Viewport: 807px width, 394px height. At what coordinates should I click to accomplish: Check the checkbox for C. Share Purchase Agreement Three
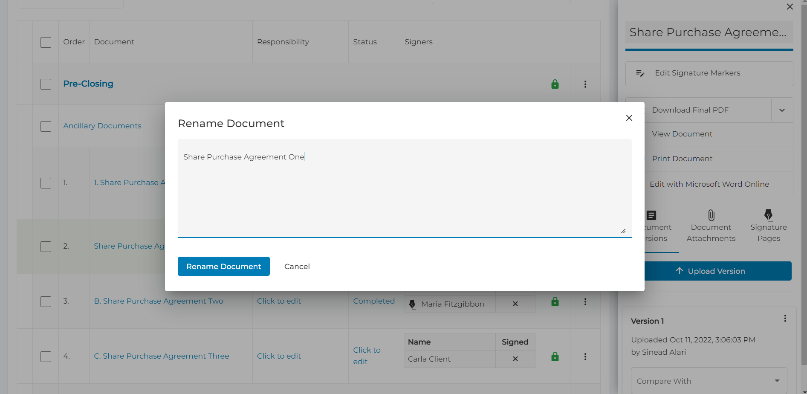(x=46, y=356)
